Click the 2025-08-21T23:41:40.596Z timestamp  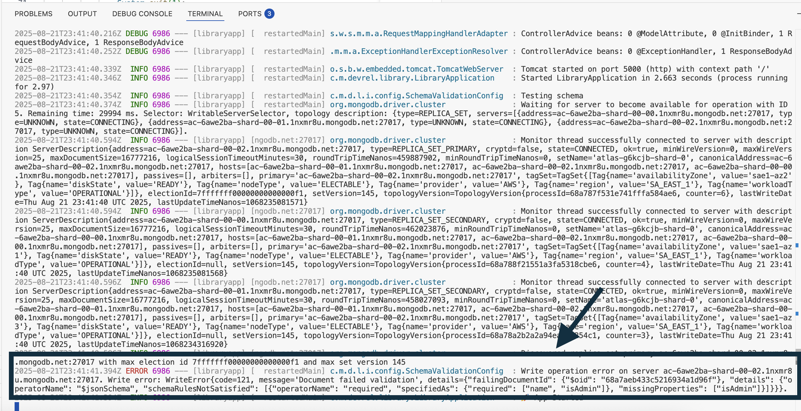[68, 282]
